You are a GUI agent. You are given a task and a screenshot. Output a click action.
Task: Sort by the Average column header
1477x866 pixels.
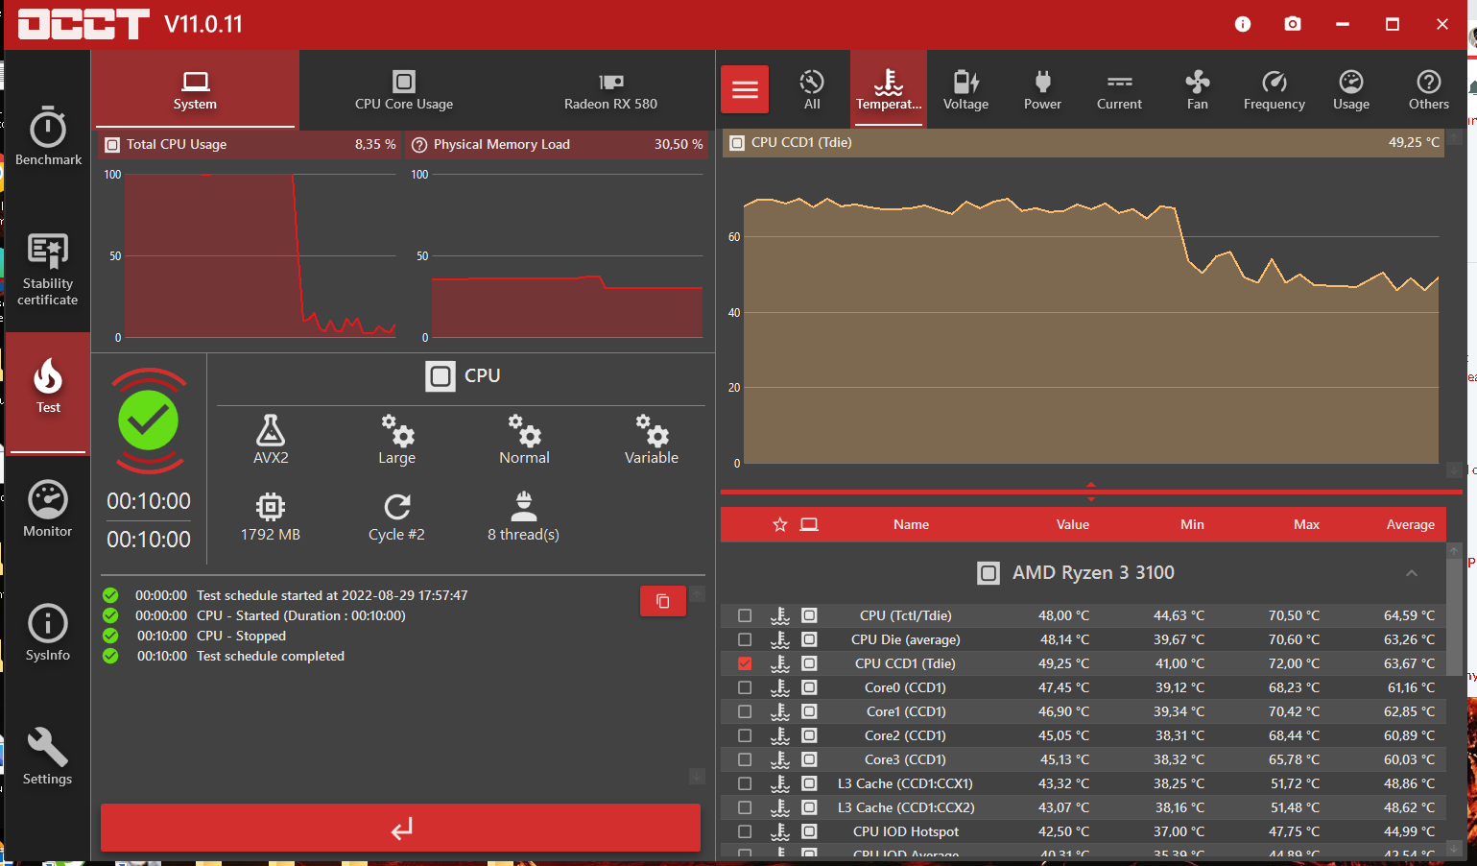tap(1410, 524)
